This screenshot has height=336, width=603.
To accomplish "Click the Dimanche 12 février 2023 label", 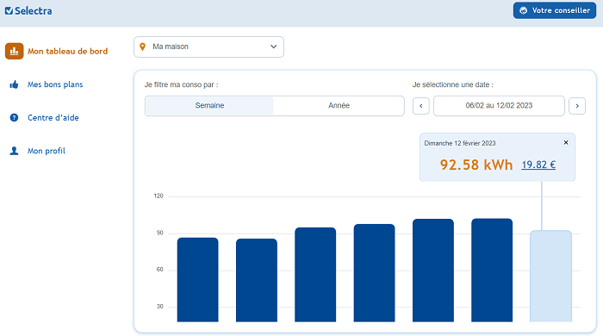I will point(460,143).
